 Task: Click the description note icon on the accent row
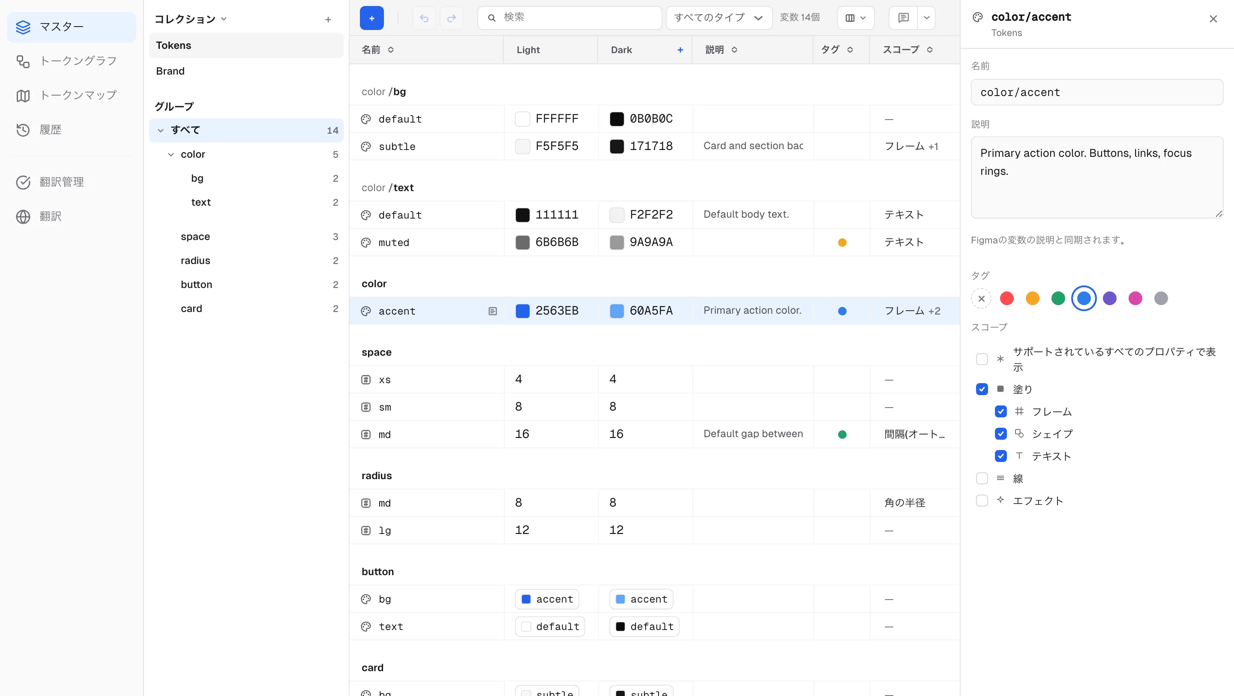(x=492, y=311)
